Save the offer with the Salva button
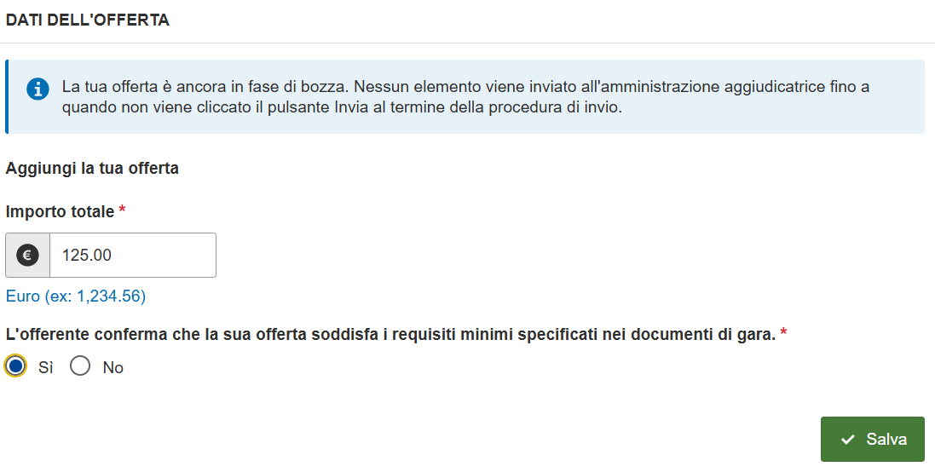Viewport: 935px width, 472px height. coord(873,440)
